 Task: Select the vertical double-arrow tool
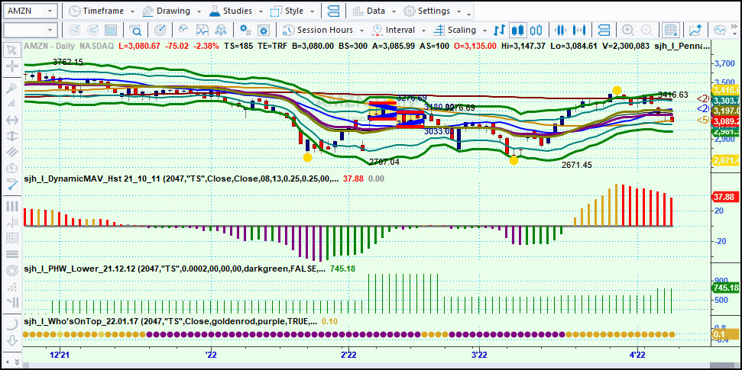[x=12, y=136]
